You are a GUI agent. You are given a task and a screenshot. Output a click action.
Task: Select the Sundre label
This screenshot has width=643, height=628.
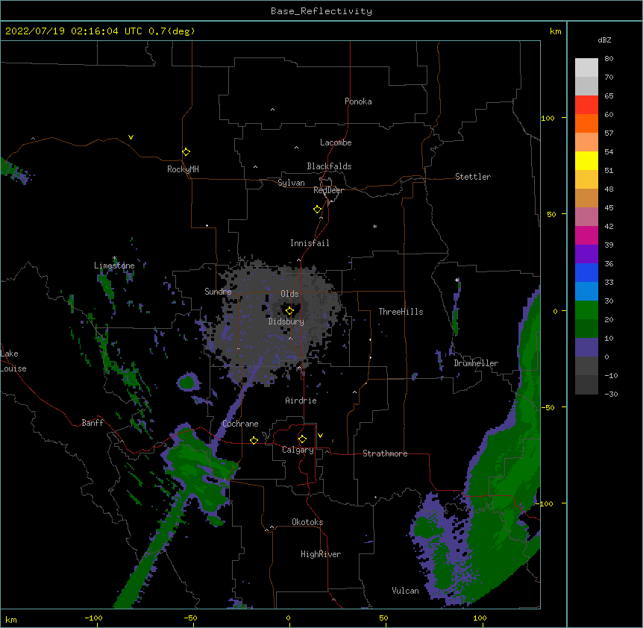pyautogui.click(x=218, y=292)
